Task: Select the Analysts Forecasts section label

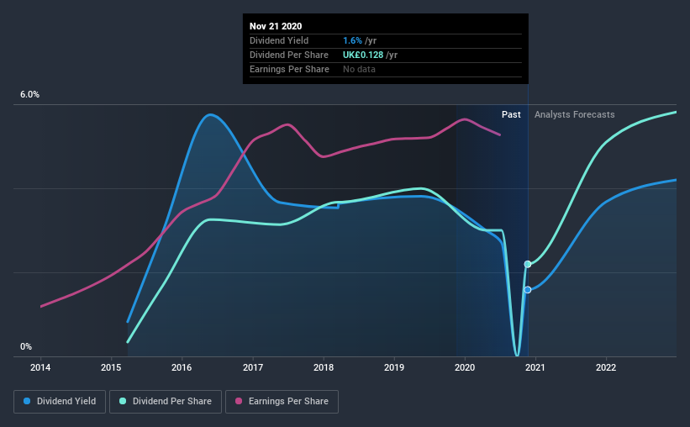Action: pyautogui.click(x=574, y=114)
